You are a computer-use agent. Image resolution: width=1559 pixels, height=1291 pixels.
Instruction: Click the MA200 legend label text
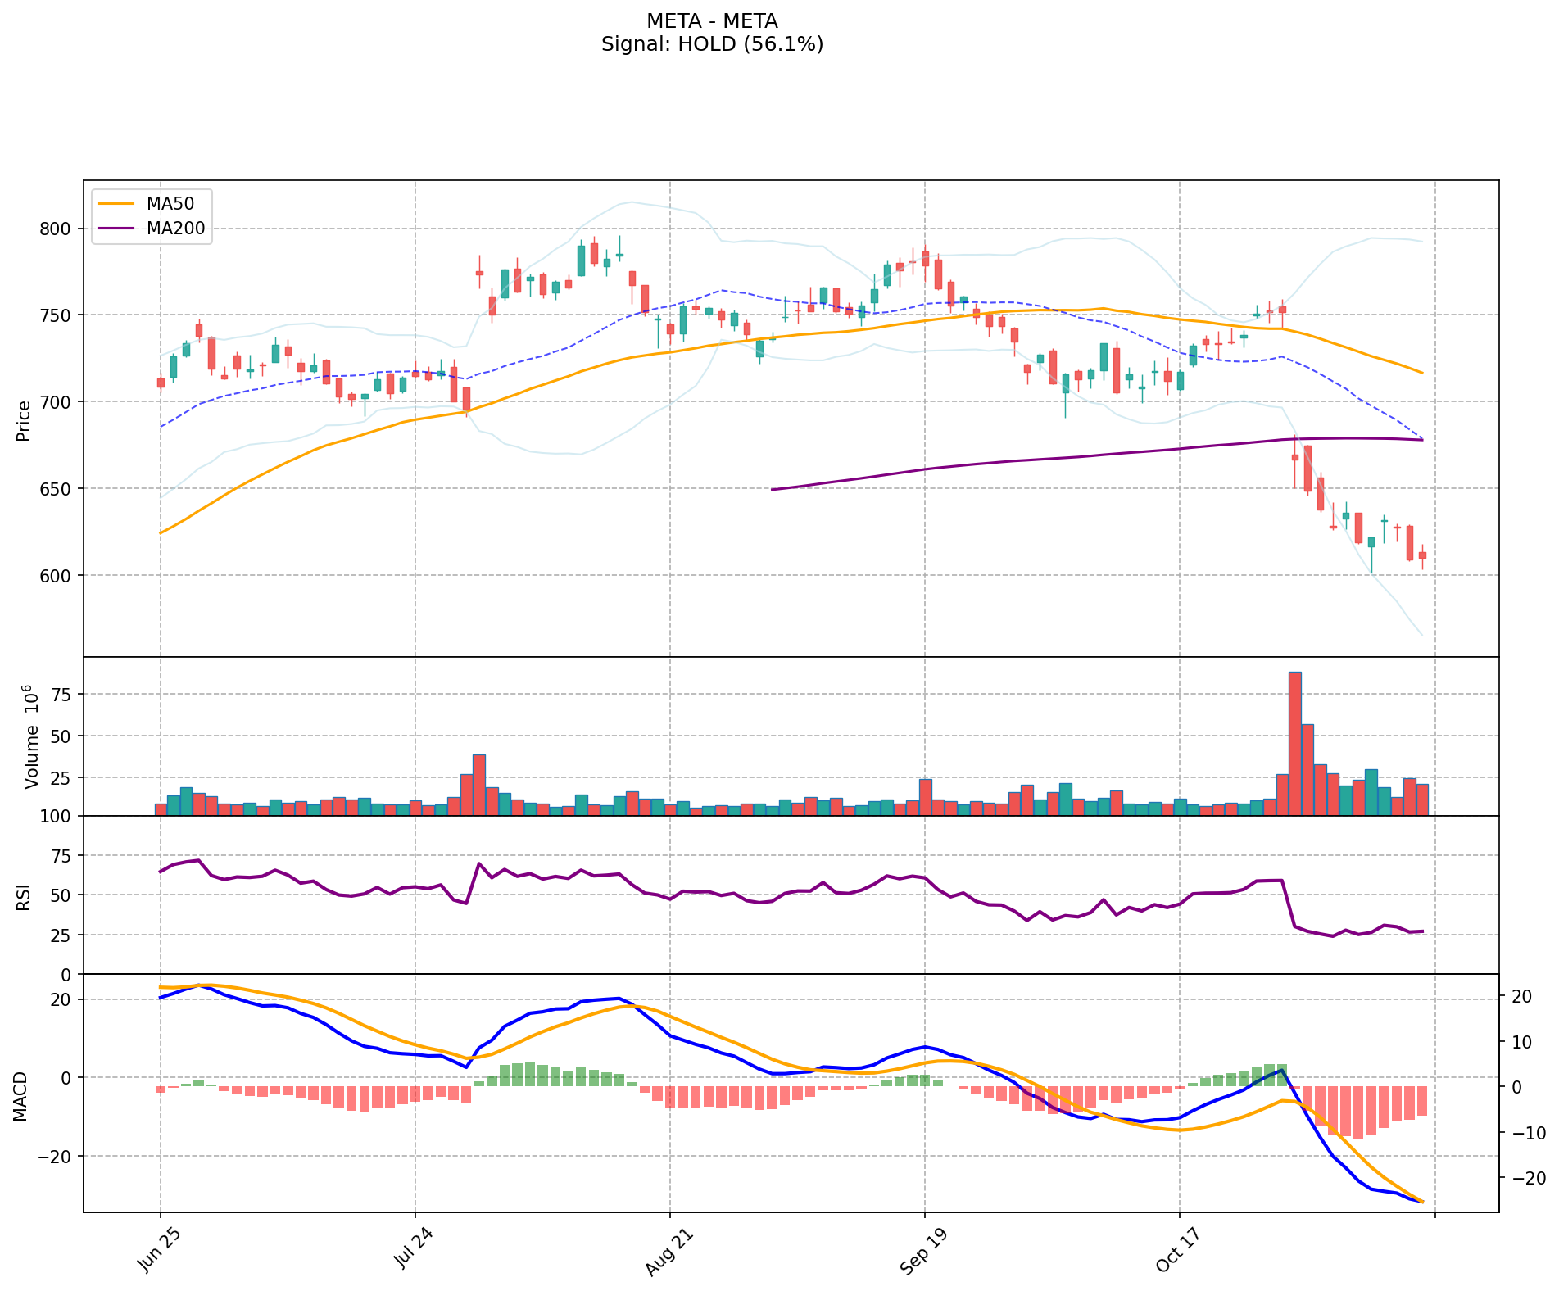click(176, 229)
